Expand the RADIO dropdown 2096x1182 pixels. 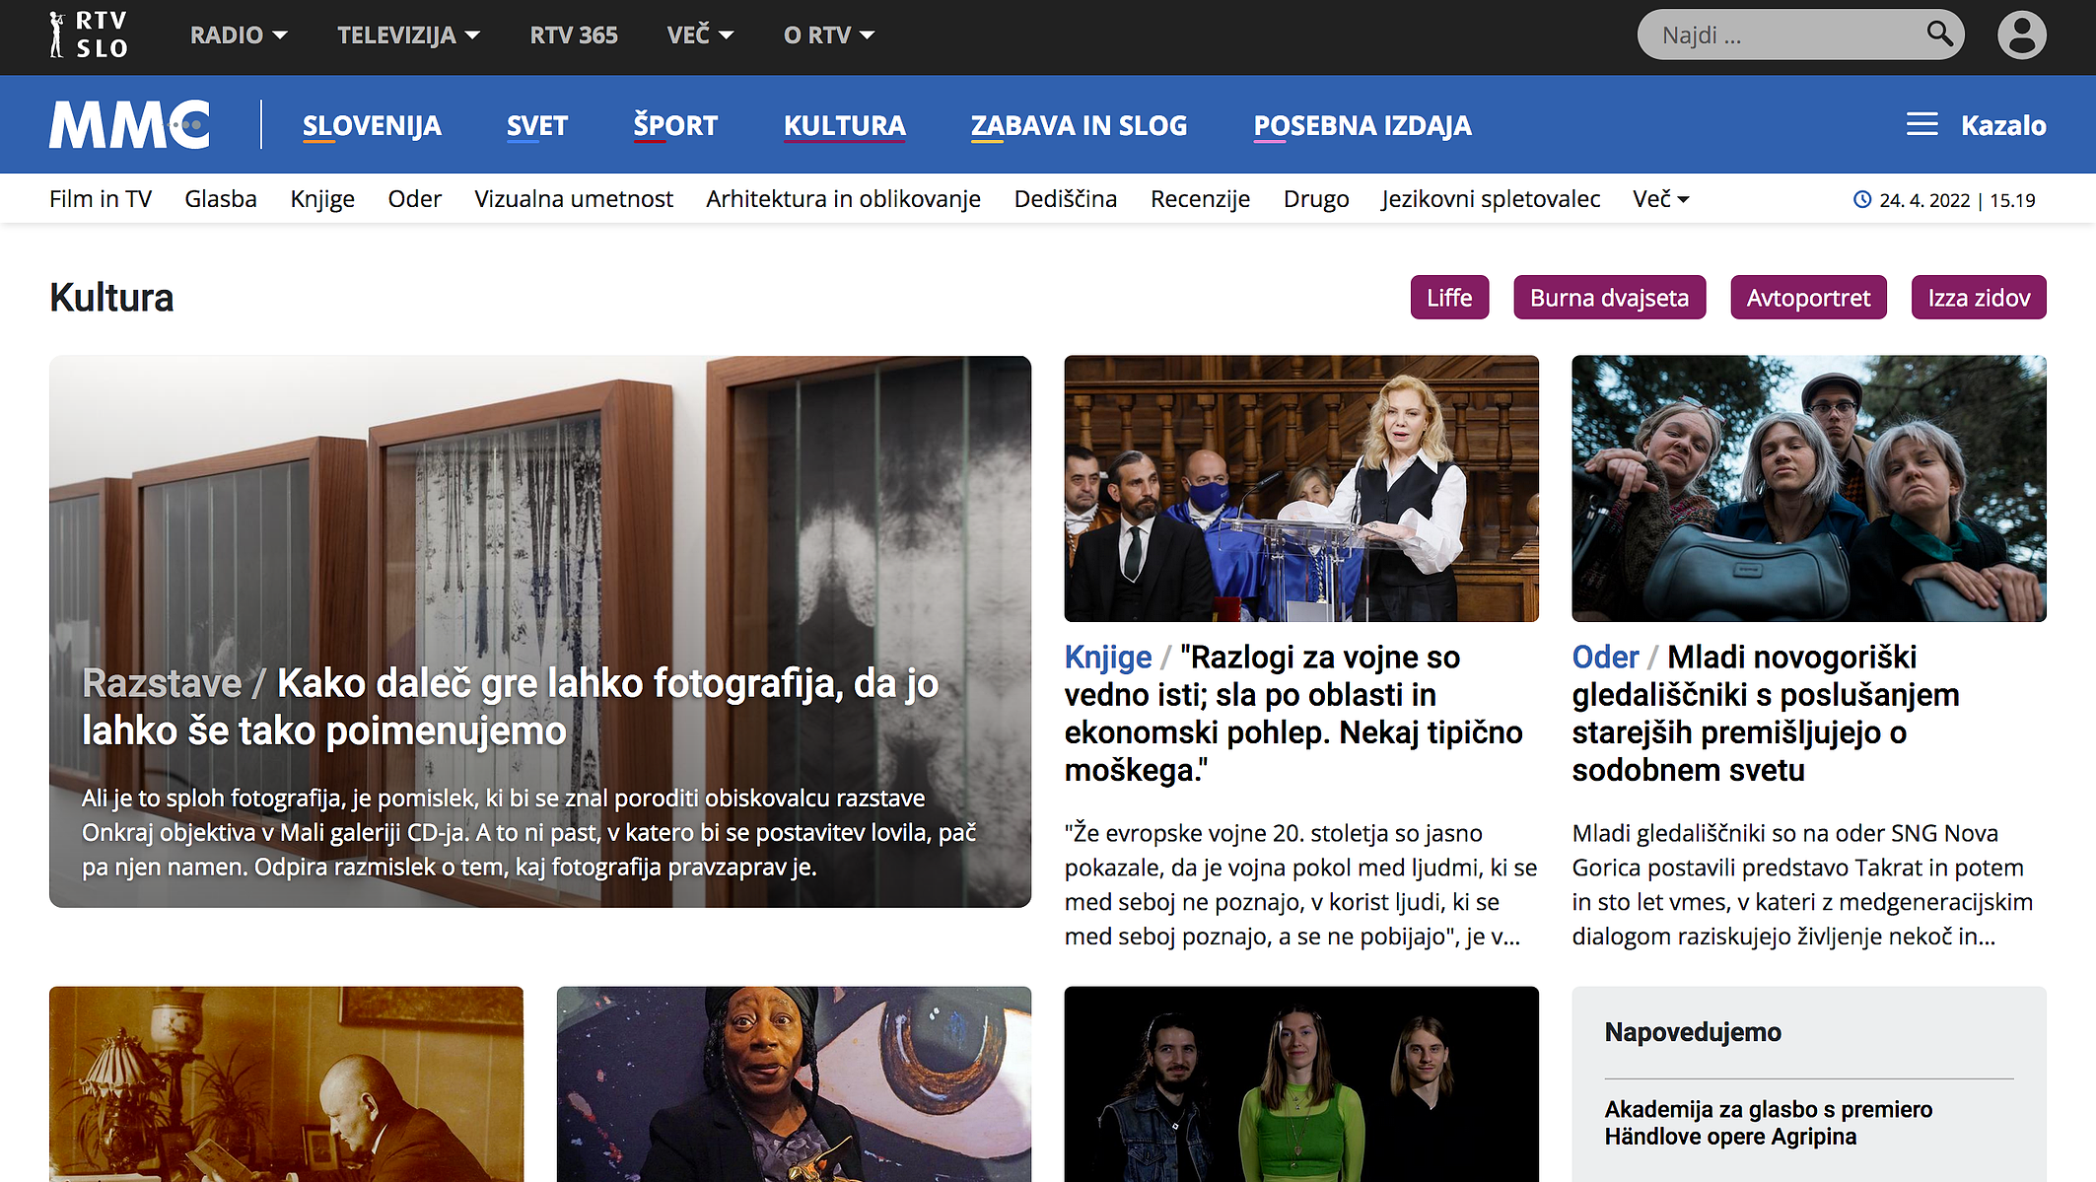point(239,35)
